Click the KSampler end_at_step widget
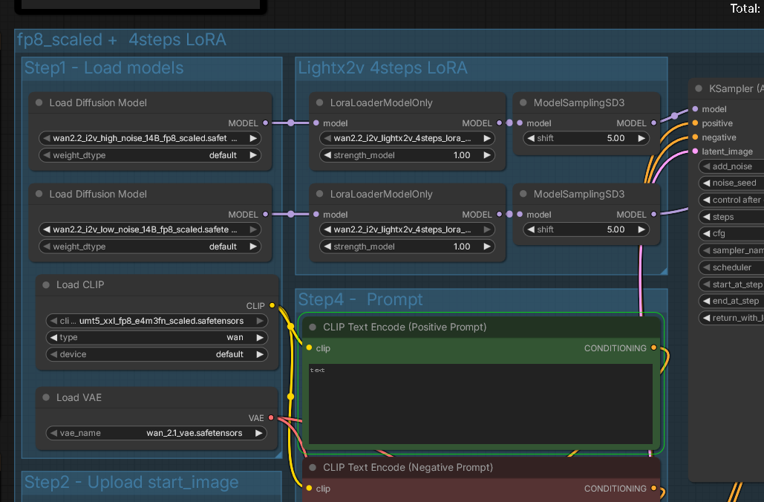Viewport: 764px width, 502px height. pos(731,301)
